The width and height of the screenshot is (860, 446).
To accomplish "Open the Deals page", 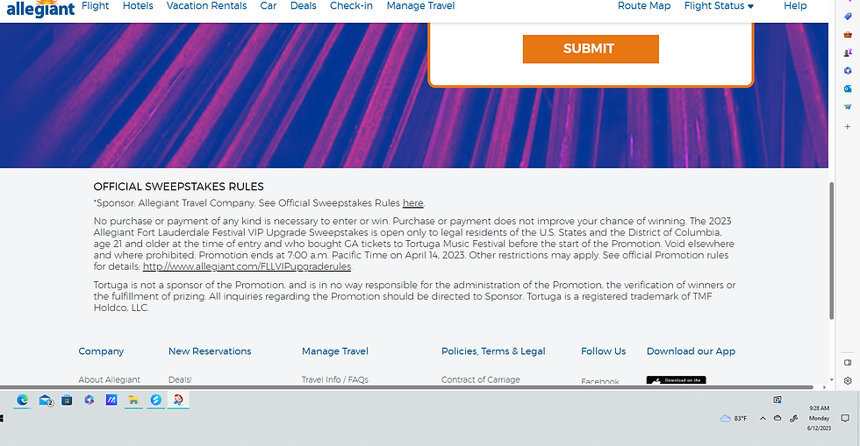I will click(304, 6).
